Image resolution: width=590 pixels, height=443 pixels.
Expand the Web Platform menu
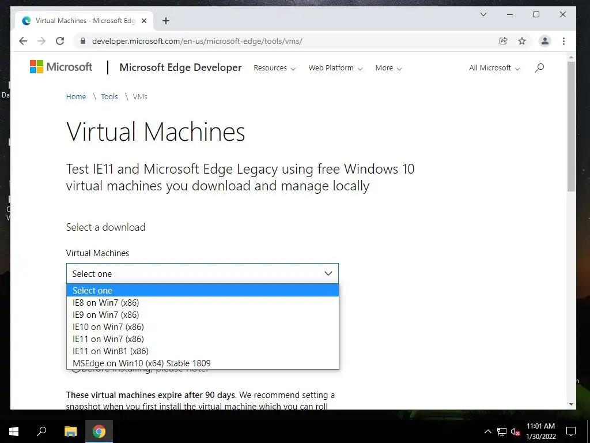335,68
